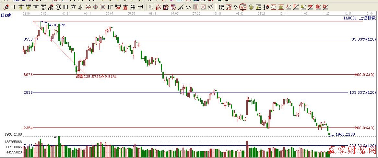Click the small black triangle volume marker
This screenshot has width=378, height=158.
(x=55, y=137)
